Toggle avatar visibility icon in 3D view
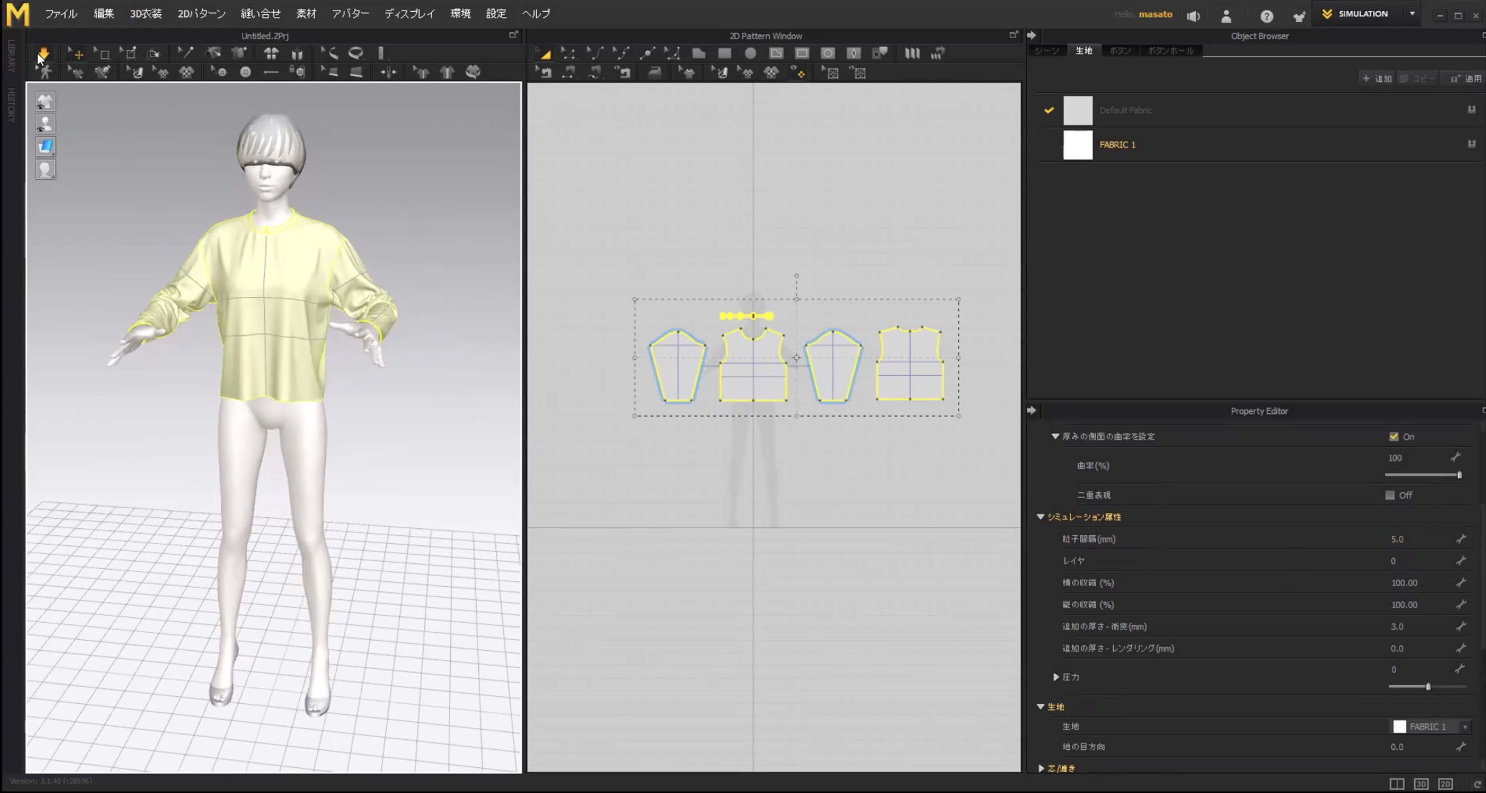1486x793 pixels. click(45, 124)
